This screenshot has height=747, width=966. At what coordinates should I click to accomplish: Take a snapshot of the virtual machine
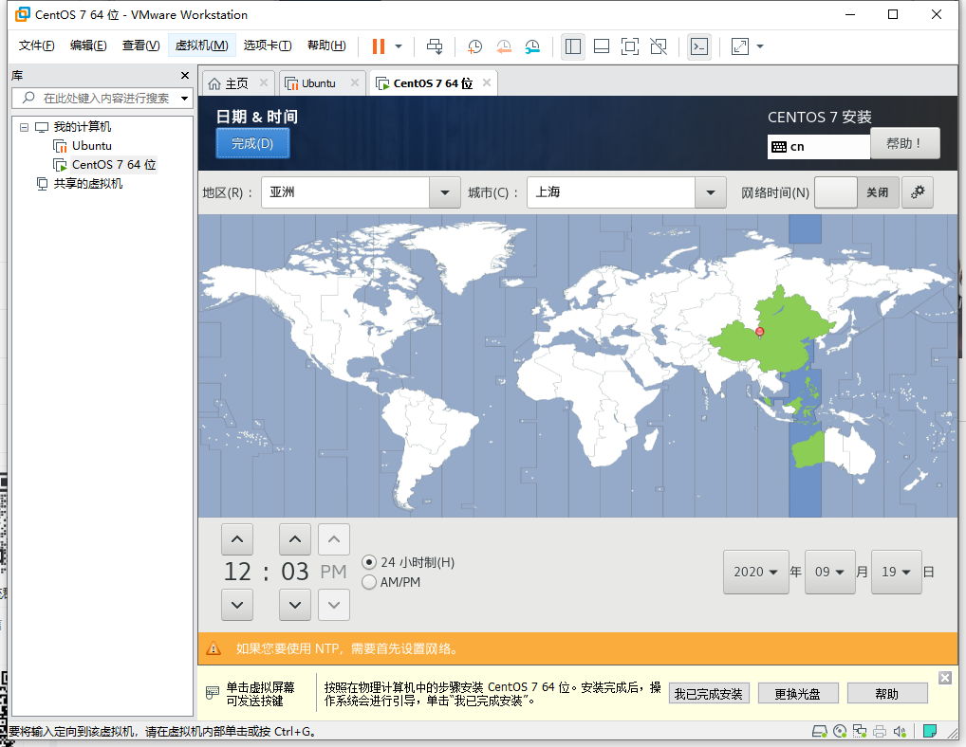474,46
